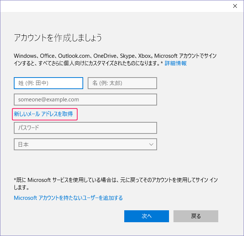
Task: Go back with 戻る button
Action: 196,216
